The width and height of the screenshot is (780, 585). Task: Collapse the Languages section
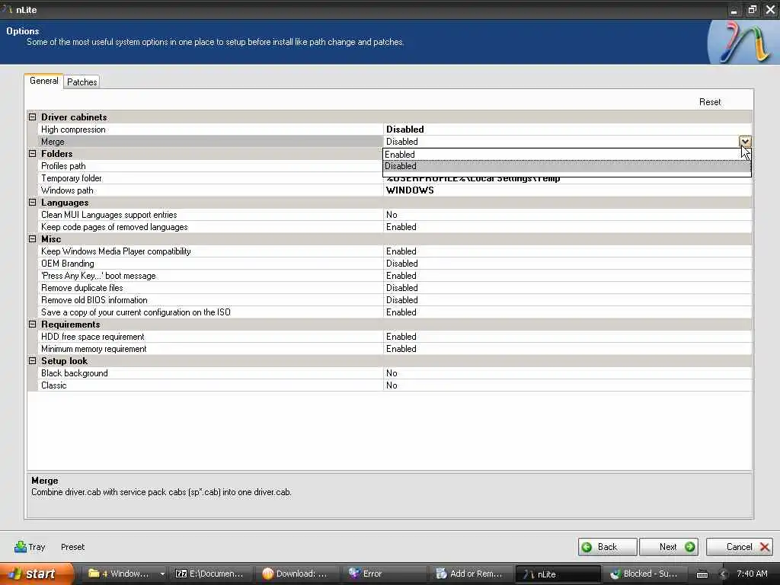[x=32, y=203]
